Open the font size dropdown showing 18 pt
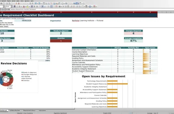The height and width of the screenshot is (114, 174). 11,7
